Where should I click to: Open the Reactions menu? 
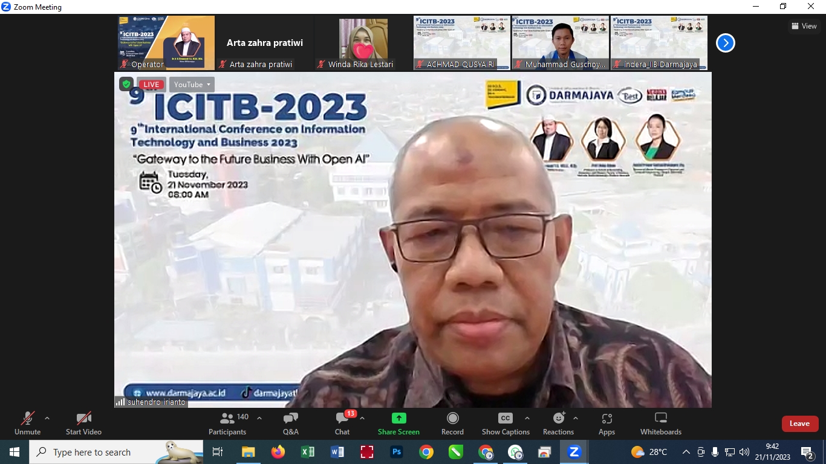click(x=558, y=423)
